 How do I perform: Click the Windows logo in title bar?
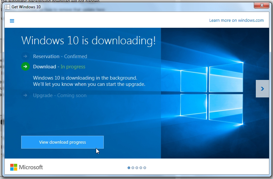click(7, 7)
